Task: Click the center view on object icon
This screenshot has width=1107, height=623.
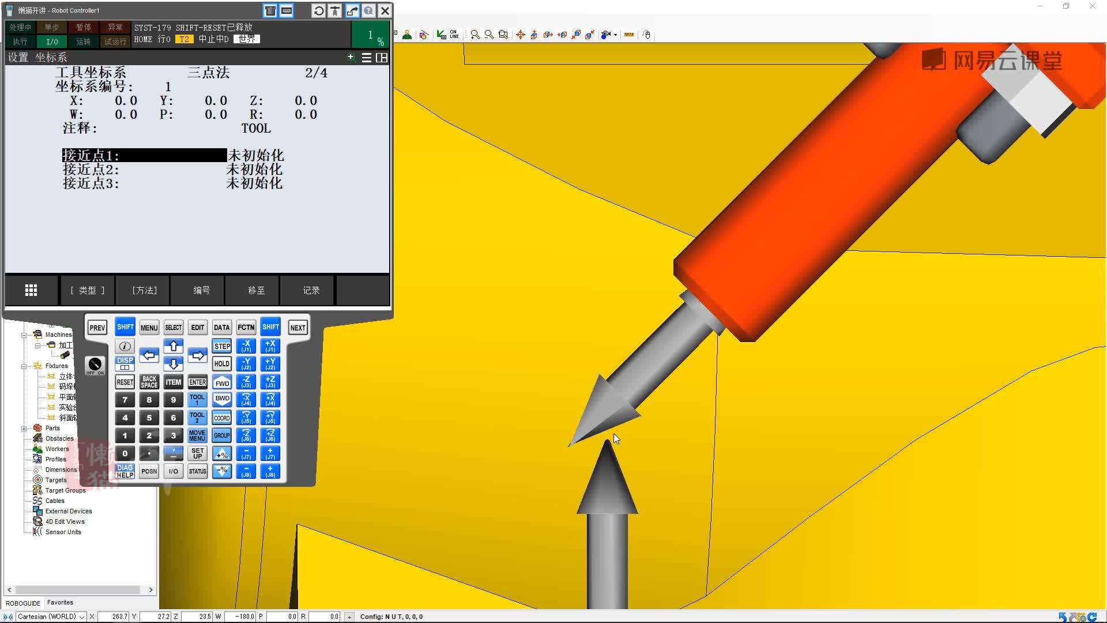Action: (x=520, y=35)
